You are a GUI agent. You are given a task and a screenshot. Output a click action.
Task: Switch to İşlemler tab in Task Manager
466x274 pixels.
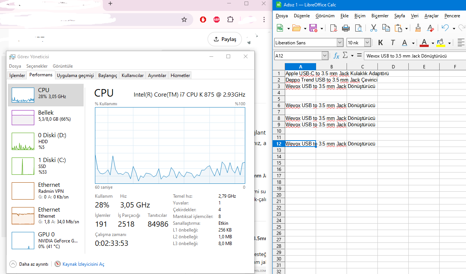17,76
